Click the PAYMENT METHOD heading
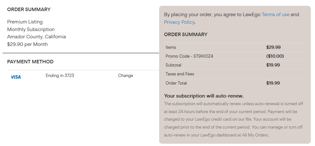This screenshot has height=146, width=315. click(30, 62)
